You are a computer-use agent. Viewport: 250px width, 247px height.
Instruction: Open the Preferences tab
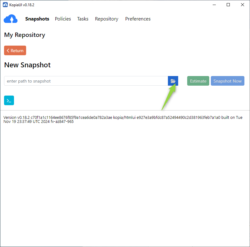(138, 19)
